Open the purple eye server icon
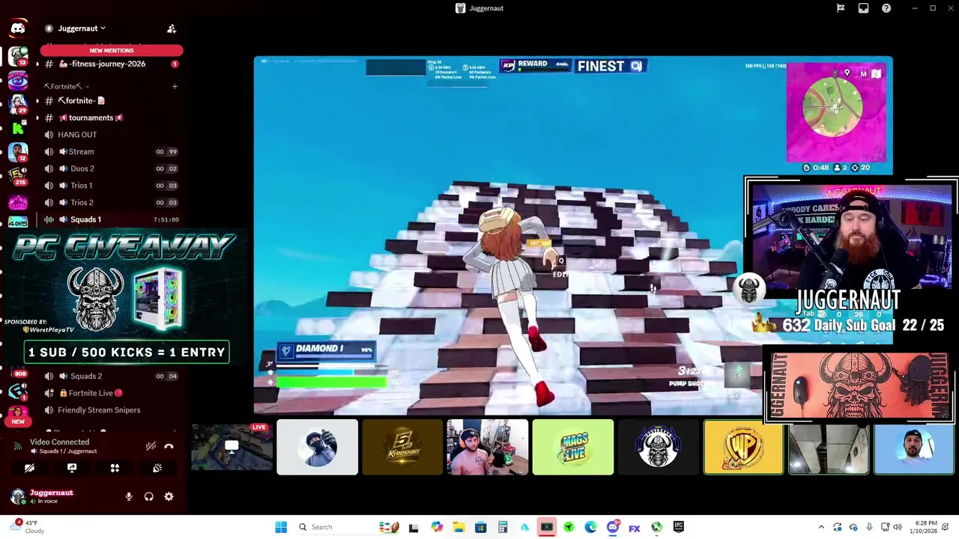This screenshot has height=539, width=959. click(x=18, y=80)
